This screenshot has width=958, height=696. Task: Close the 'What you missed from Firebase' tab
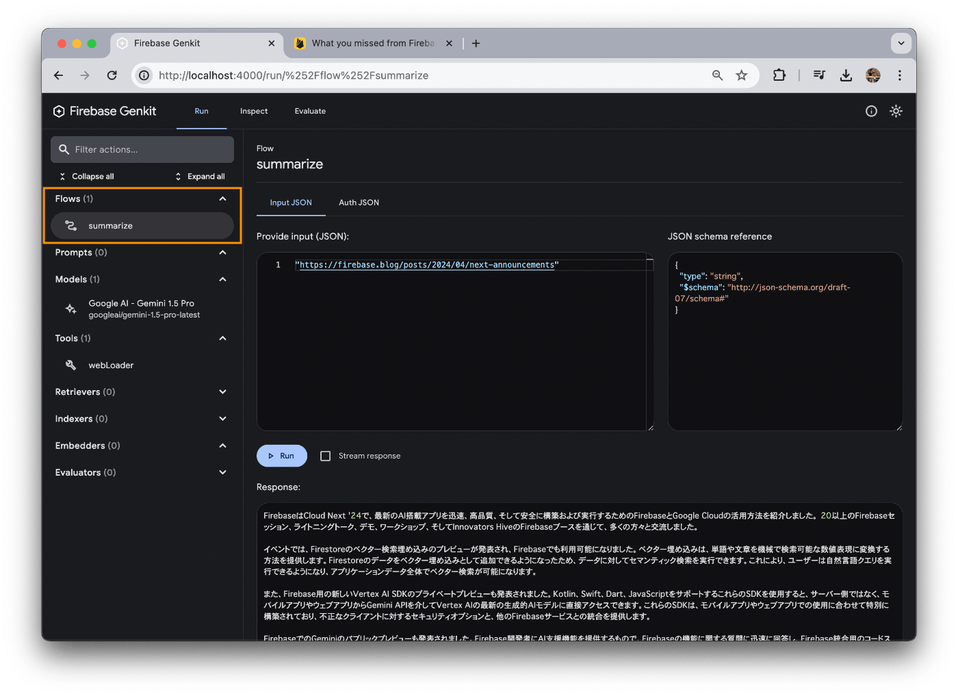449,43
